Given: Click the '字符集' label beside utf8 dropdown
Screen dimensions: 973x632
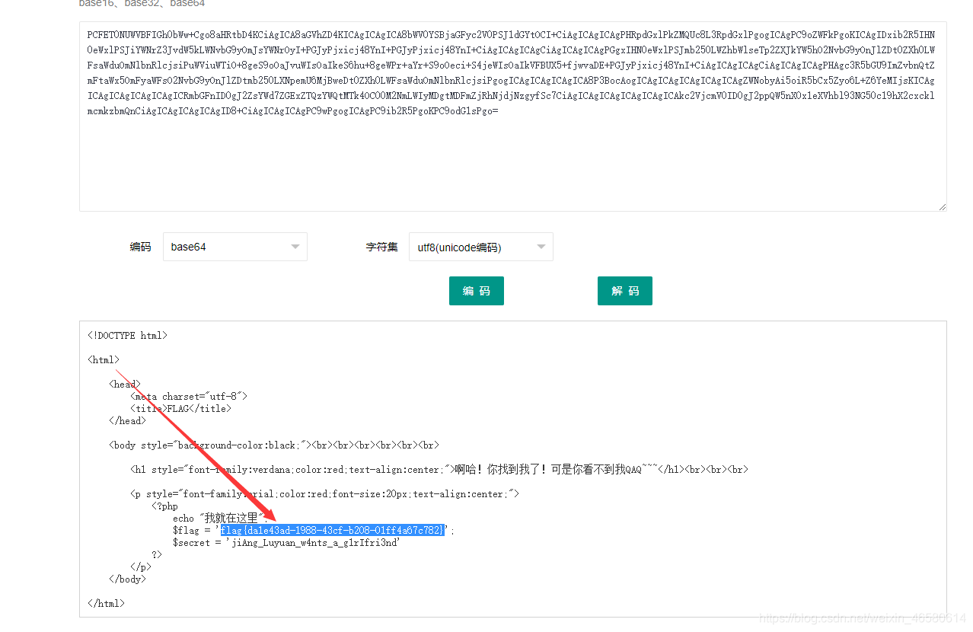Looking at the screenshot, I should (382, 247).
